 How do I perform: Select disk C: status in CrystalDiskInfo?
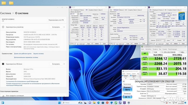click(x=133, y=77)
